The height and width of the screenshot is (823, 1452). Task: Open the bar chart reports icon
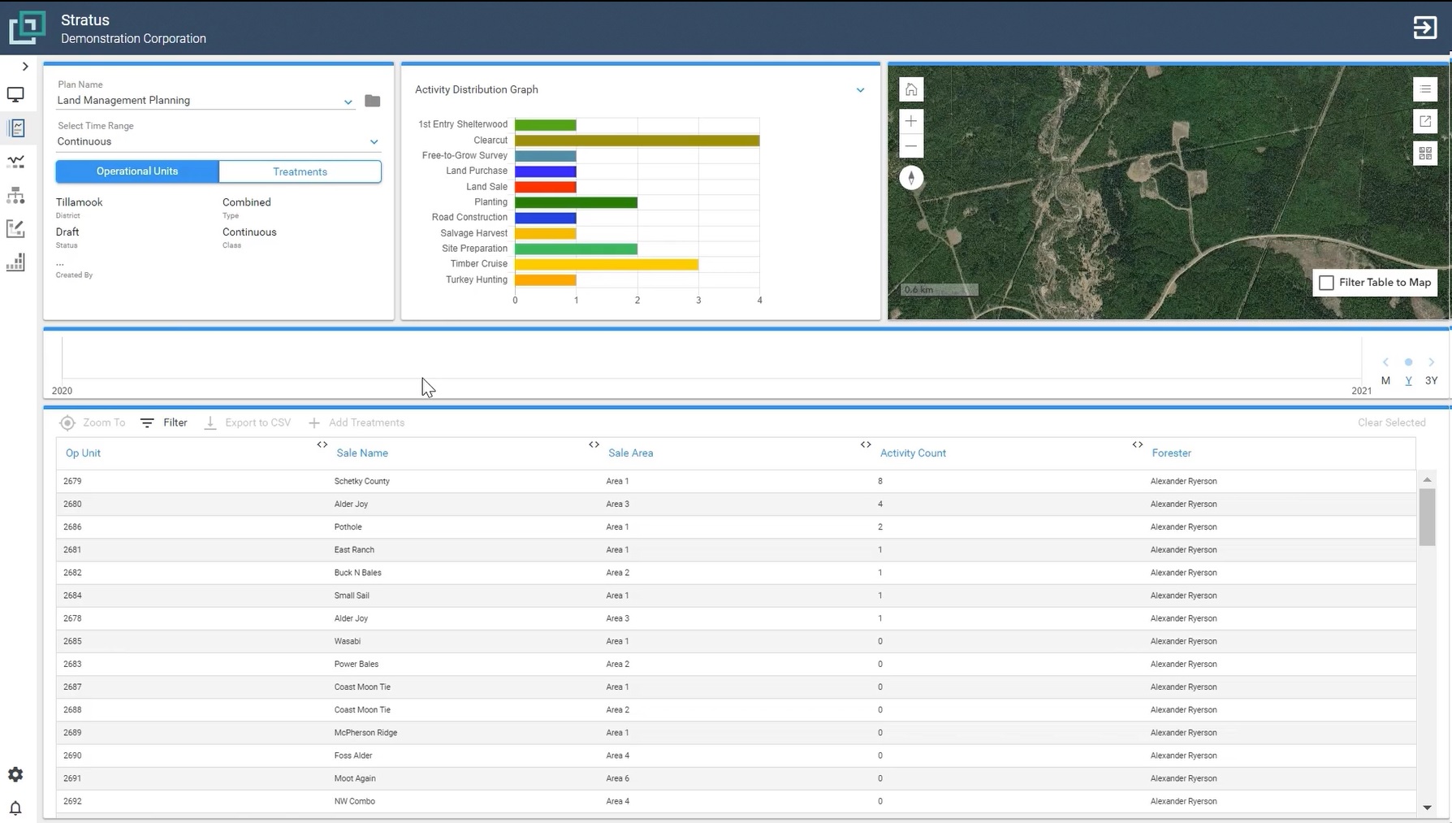tap(15, 262)
